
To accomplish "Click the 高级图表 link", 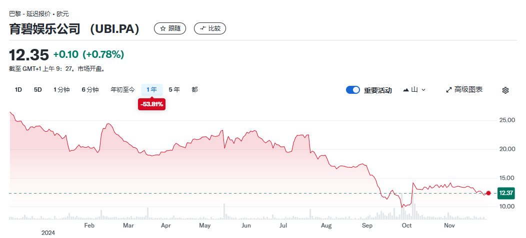I will pyautogui.click(x=468, y=90).
